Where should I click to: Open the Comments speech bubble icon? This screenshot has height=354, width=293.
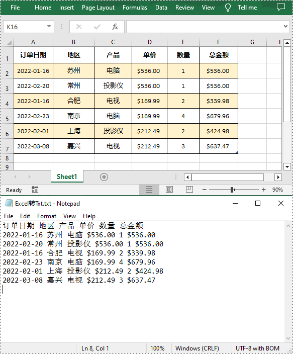click(281, 7)
